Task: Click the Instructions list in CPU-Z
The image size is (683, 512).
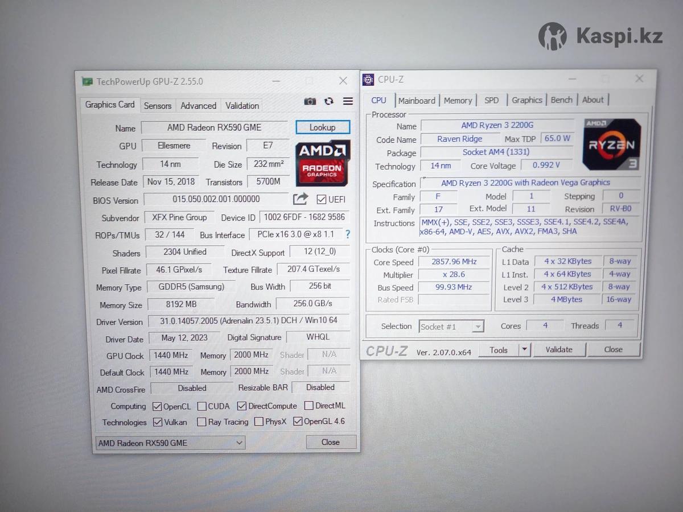Action: click(530, 226)
